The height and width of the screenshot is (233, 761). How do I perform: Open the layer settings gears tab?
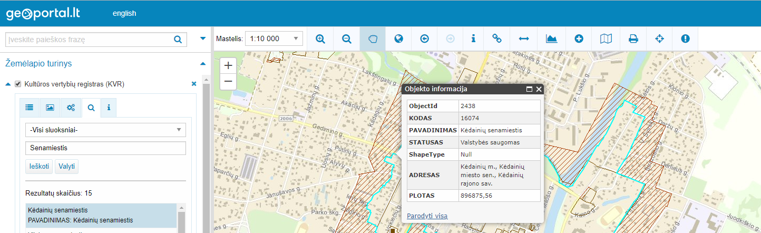(71, 108)
